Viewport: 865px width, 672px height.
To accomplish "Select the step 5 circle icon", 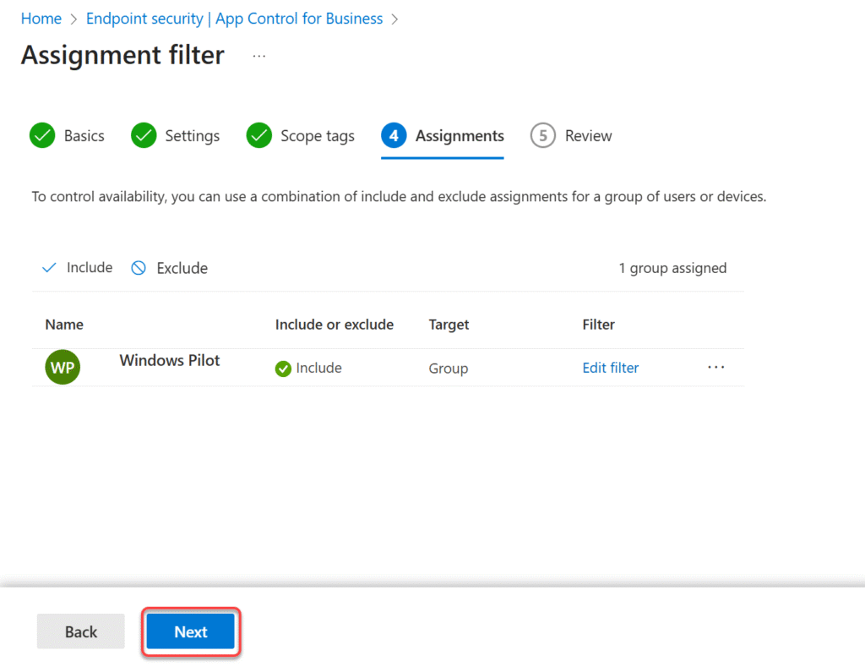I will (x=543, y=135).
